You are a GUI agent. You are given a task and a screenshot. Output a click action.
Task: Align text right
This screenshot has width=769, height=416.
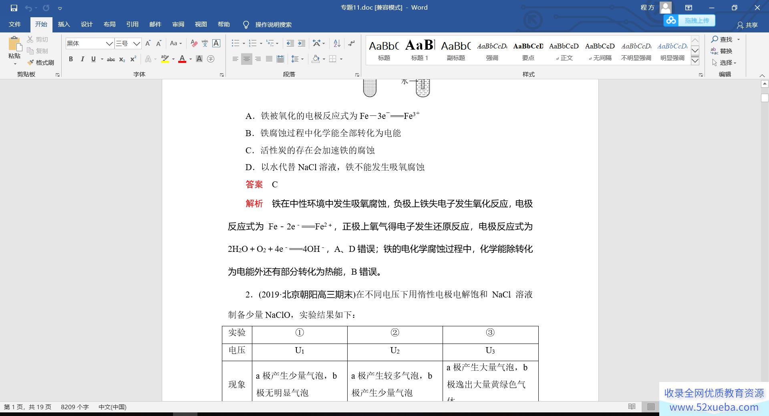pyautogui.click(x=258, y=59)
